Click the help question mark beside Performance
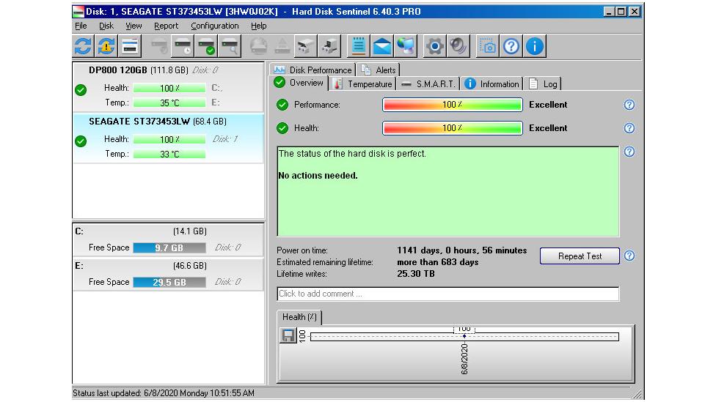 [629, 105]
